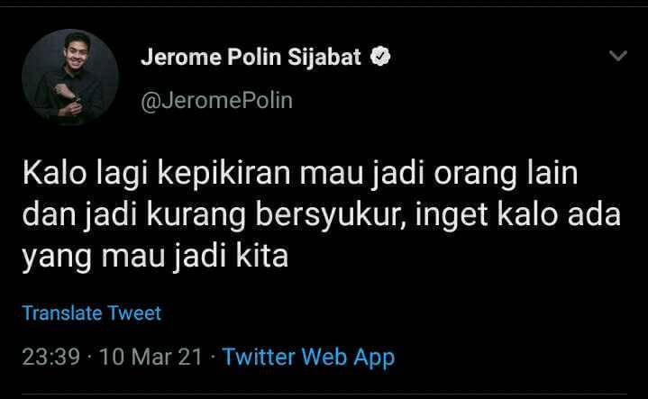
Task: Click the tweet's second line starting with dan jadi
Action: click(322, 215)
